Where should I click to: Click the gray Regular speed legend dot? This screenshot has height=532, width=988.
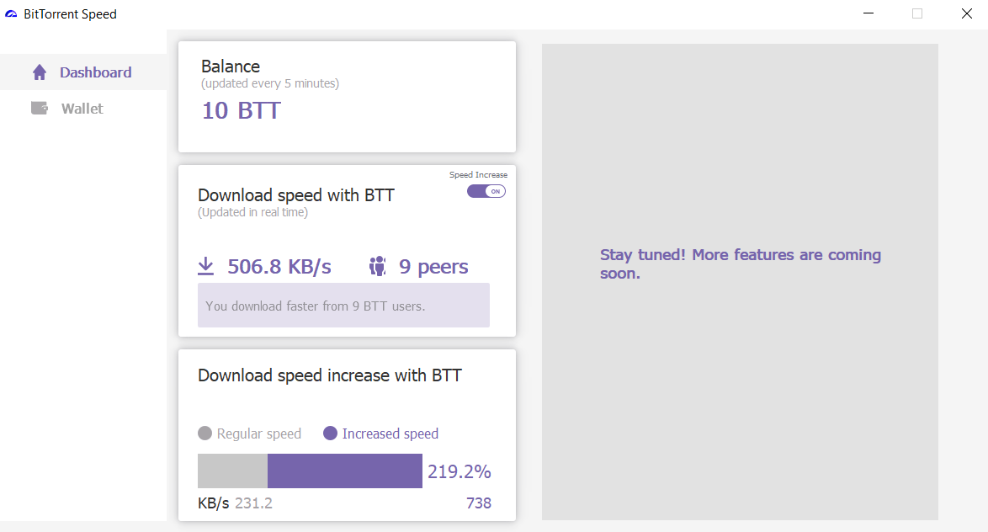point(205,433)
